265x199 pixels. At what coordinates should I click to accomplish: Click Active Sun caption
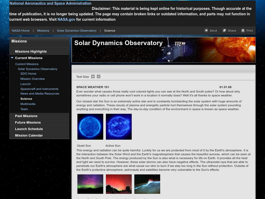113,146
